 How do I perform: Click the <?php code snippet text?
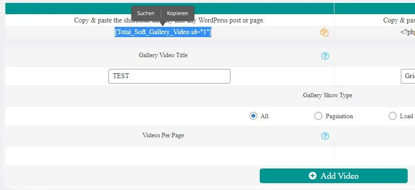408,32
